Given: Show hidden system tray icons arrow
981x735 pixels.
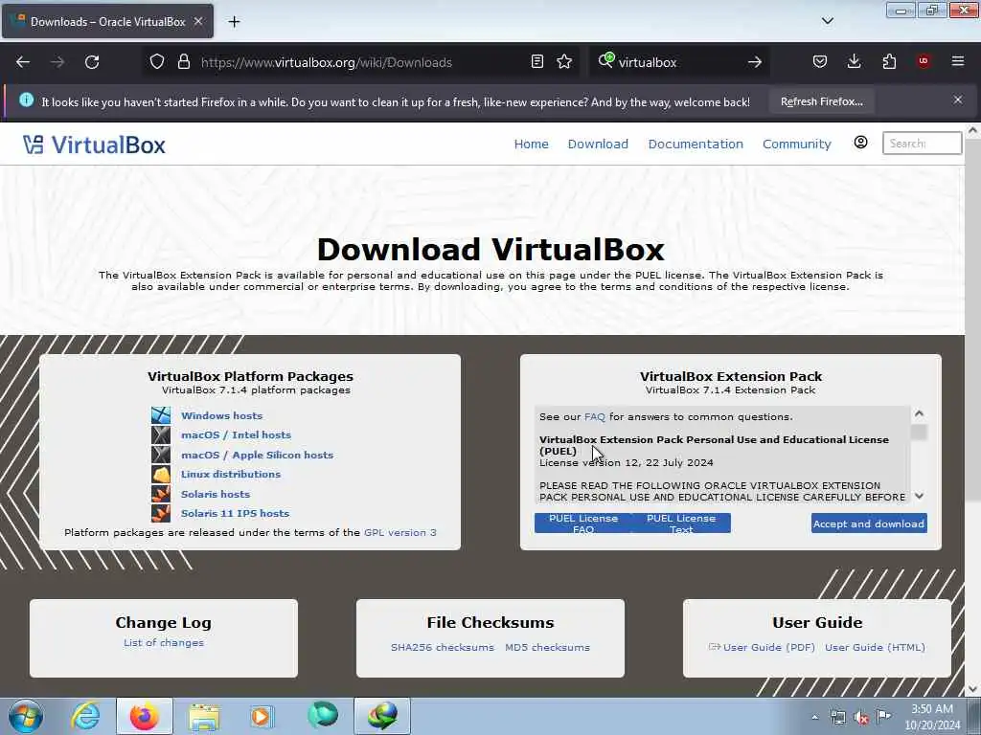Looking at the screenshot, I should (814, 718).
